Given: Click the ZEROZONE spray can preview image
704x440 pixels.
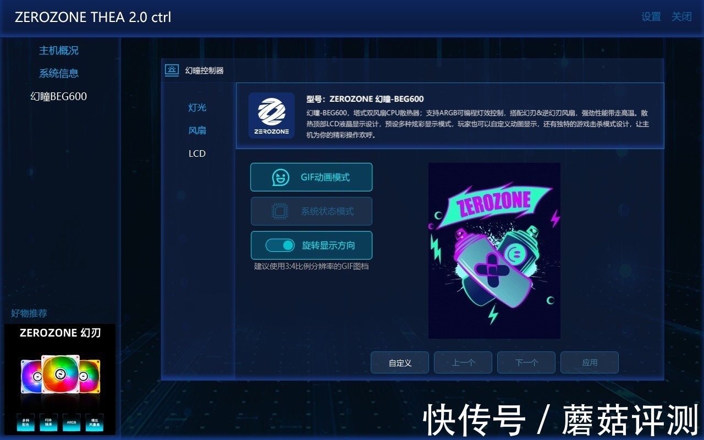Looking at the screenshot, I should (494, 251).
